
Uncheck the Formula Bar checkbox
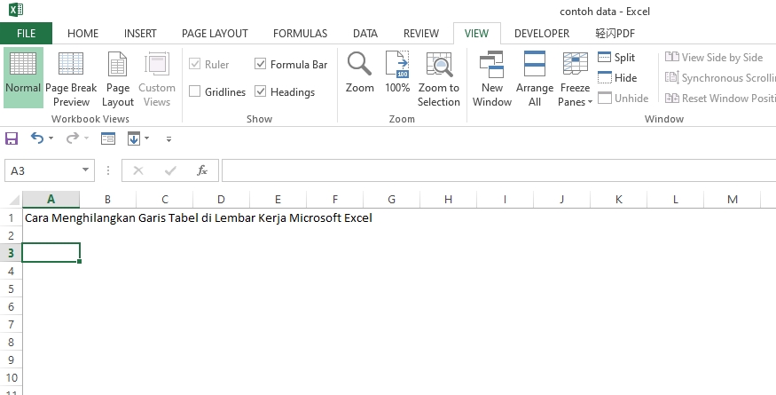point(261,63)
